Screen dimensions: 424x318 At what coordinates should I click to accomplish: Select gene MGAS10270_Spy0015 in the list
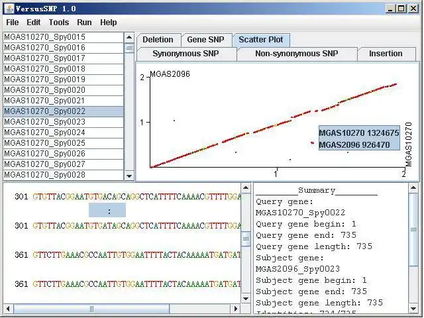64,37
